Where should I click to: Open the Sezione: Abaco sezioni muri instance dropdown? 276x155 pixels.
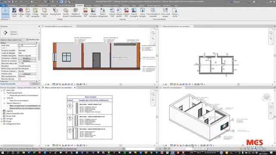[13, 40]
